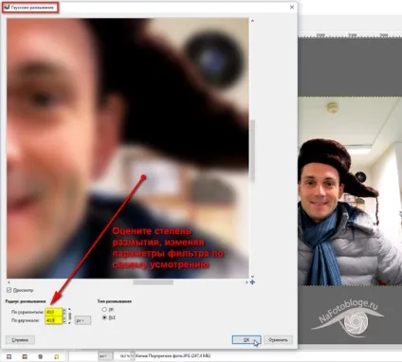Toggle the Просмотр preview checkbox
Screen dimensions: 402x362
[x=9, y=290]
